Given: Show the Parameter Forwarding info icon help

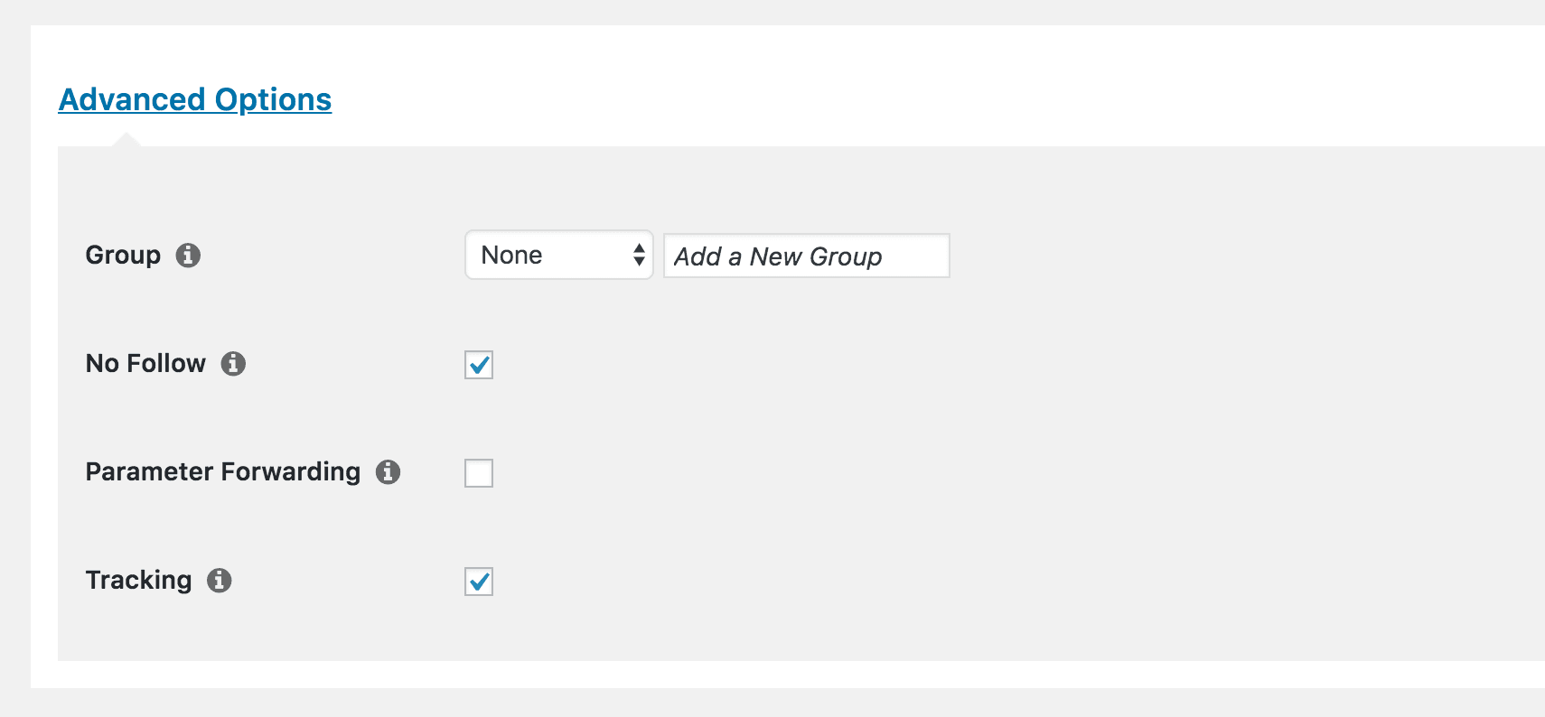Looking at the screenshot, I should [389, 472].
